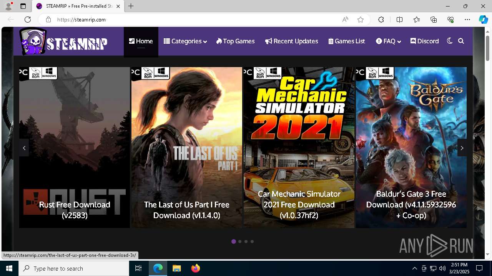Viewport: 492px width, 276px height.
Task: Go to Top Games page
Action: coord(235,41)
